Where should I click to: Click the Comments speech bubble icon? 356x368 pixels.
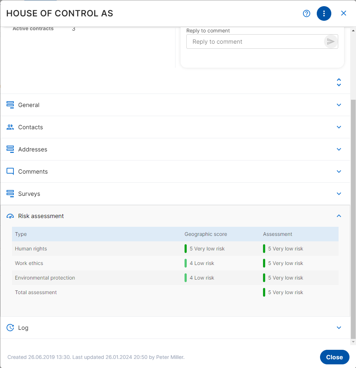[10, 171]
